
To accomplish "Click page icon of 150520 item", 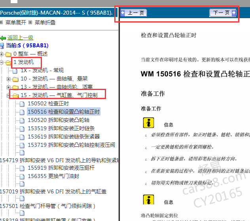I will (x=22, y=120).
